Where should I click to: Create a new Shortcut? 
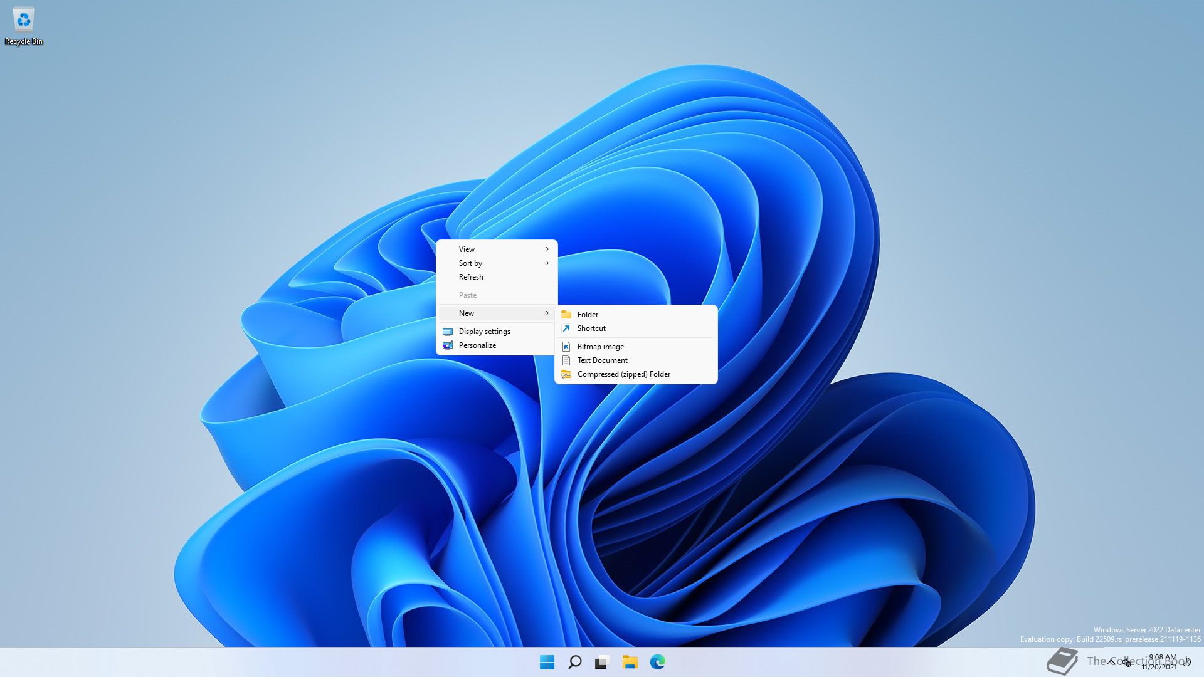tap(591, 328)
